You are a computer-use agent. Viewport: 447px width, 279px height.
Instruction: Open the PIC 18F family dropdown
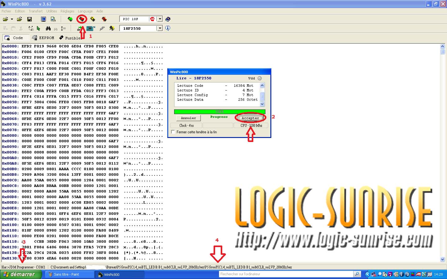click(160, 19)
